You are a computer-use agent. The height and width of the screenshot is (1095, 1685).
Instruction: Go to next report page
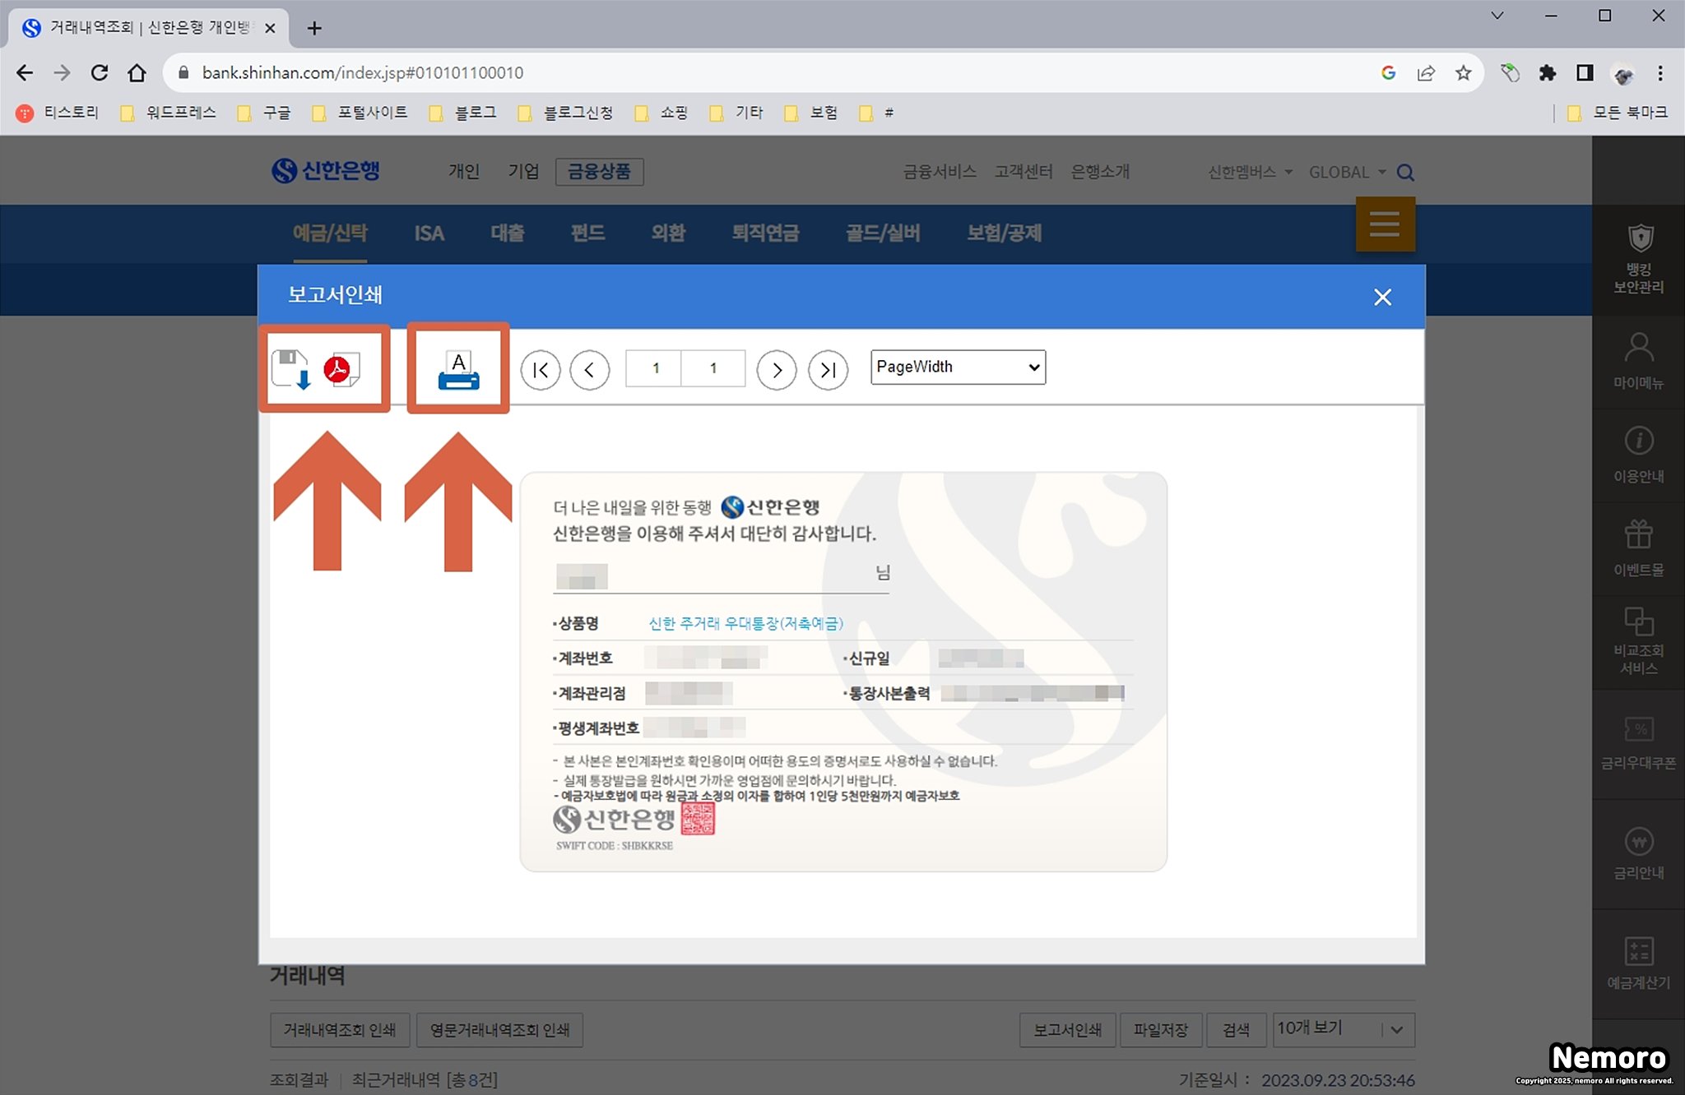[x=777, y=370]
